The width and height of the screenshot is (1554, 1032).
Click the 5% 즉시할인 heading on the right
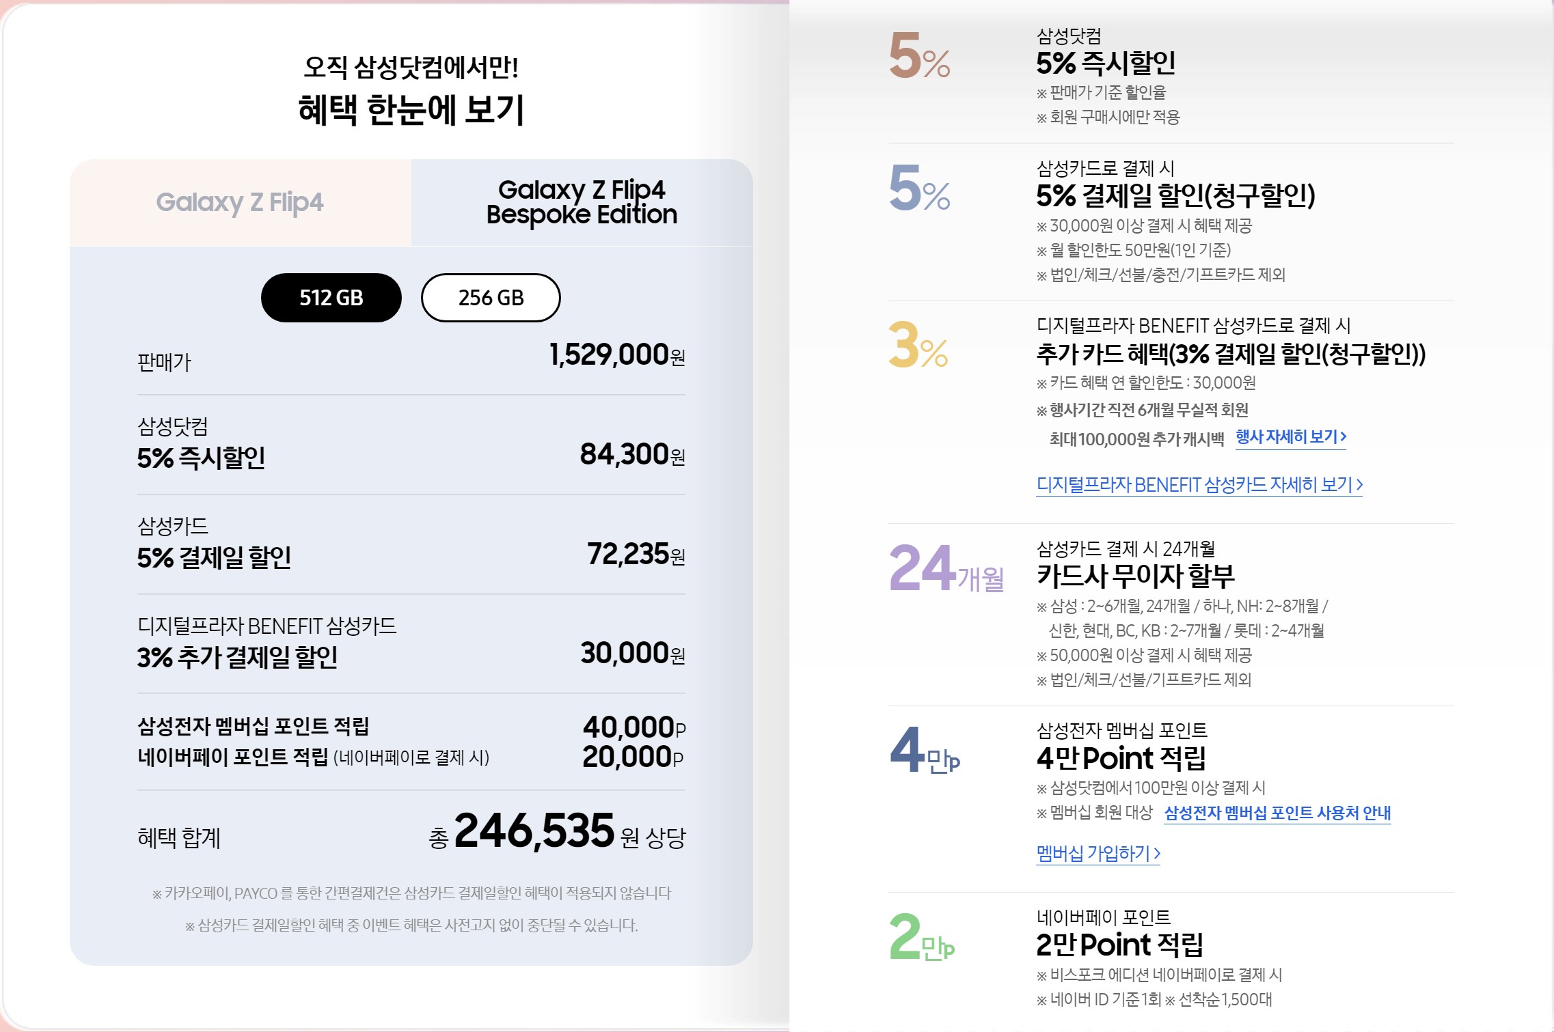(1106, 64)
